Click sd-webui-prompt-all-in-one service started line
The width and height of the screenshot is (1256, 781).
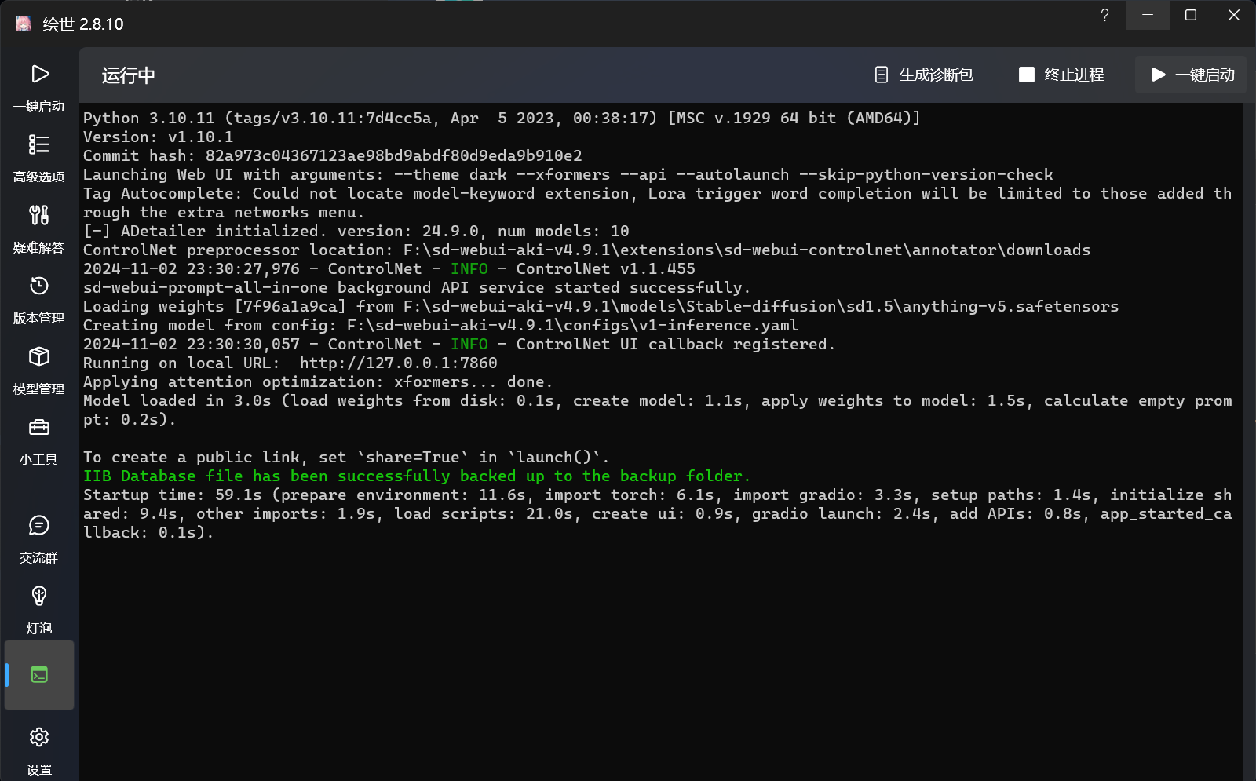point(417,288)
